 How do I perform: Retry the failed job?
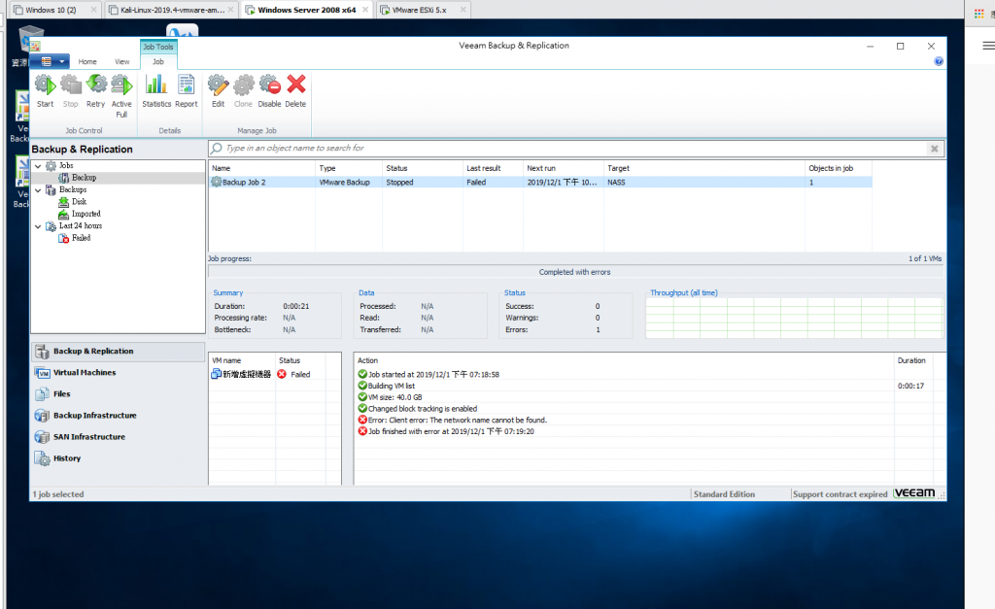coord(96,90)
